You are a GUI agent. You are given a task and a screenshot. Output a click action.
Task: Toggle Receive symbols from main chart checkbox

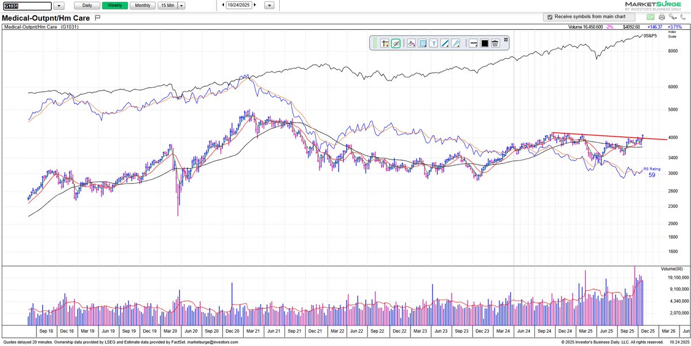(550, 17)
